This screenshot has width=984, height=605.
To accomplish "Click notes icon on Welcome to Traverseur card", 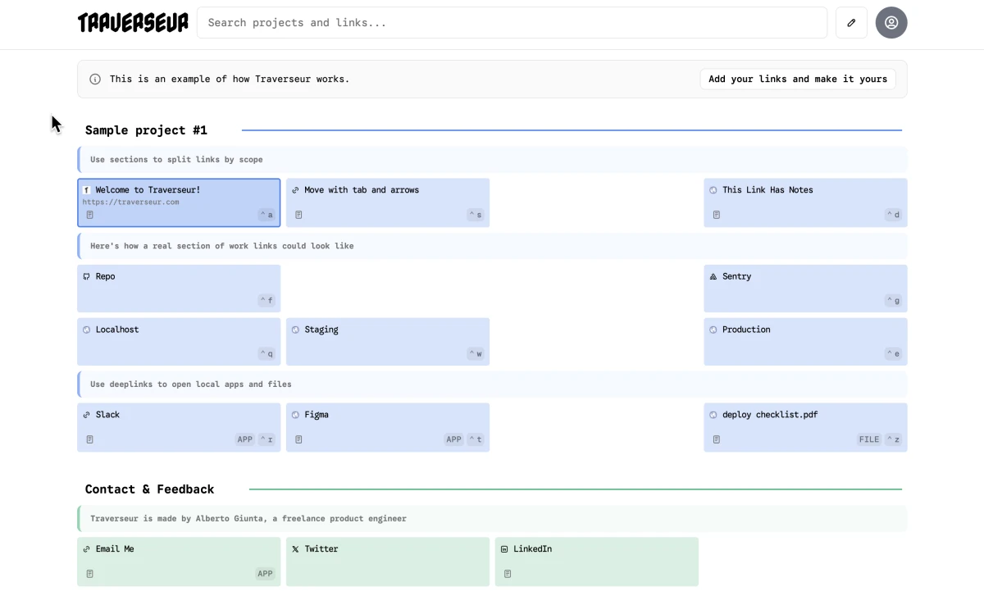I will coord(90,215).
